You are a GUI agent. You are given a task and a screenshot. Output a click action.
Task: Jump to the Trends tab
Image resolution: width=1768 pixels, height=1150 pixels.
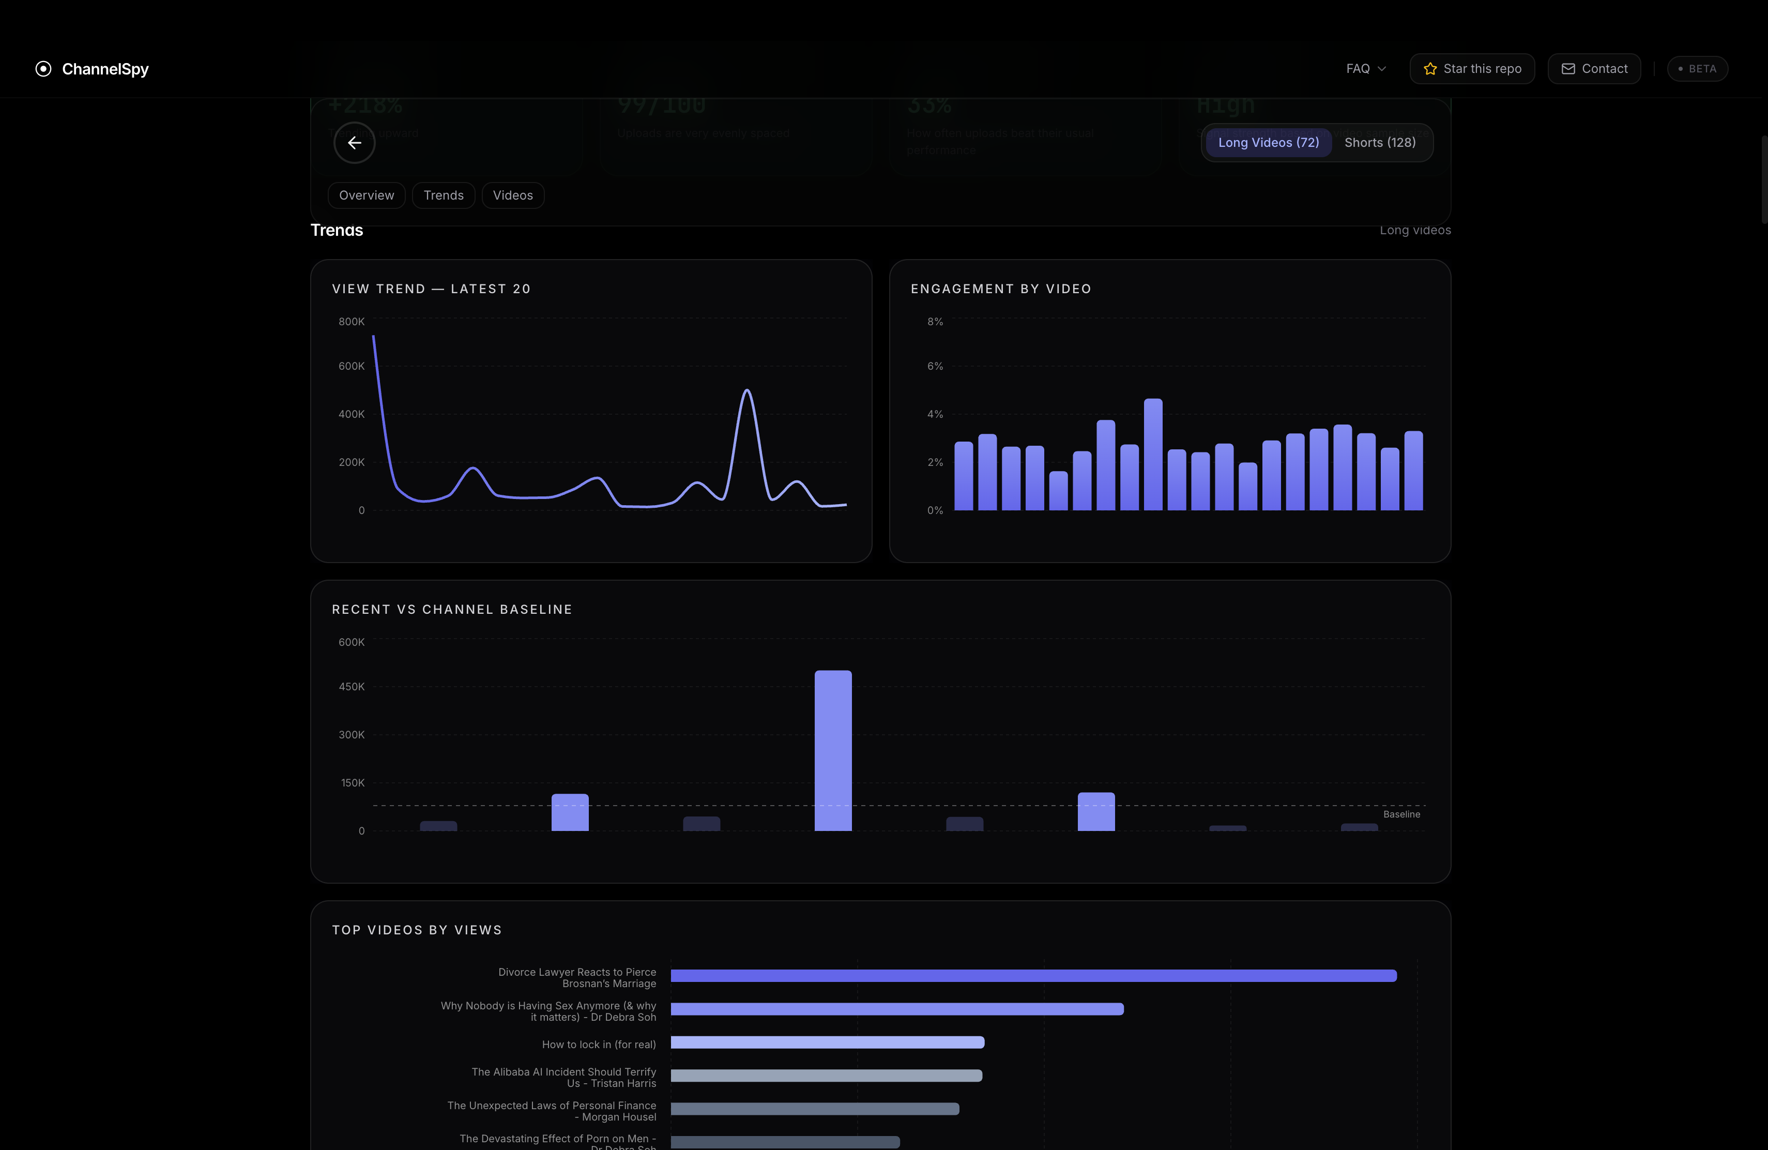click(444, 195)
